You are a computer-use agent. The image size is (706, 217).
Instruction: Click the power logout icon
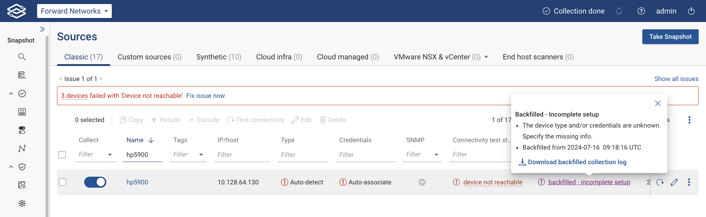[x=691, y=11]
